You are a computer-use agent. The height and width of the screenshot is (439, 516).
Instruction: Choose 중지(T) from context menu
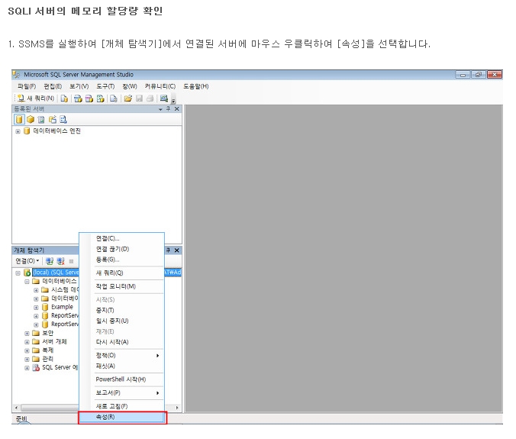coord(121,310)
